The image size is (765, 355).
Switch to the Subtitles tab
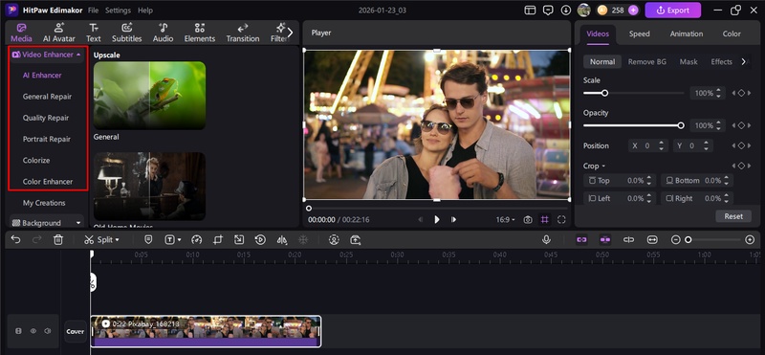127,33
